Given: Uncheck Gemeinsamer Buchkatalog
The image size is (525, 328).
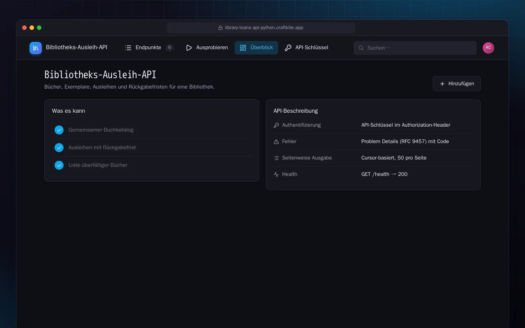Looking at the screenshot, I should click(x=59, y=130).
